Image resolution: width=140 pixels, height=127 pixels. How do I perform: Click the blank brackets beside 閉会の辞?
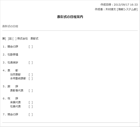[31, 115]
